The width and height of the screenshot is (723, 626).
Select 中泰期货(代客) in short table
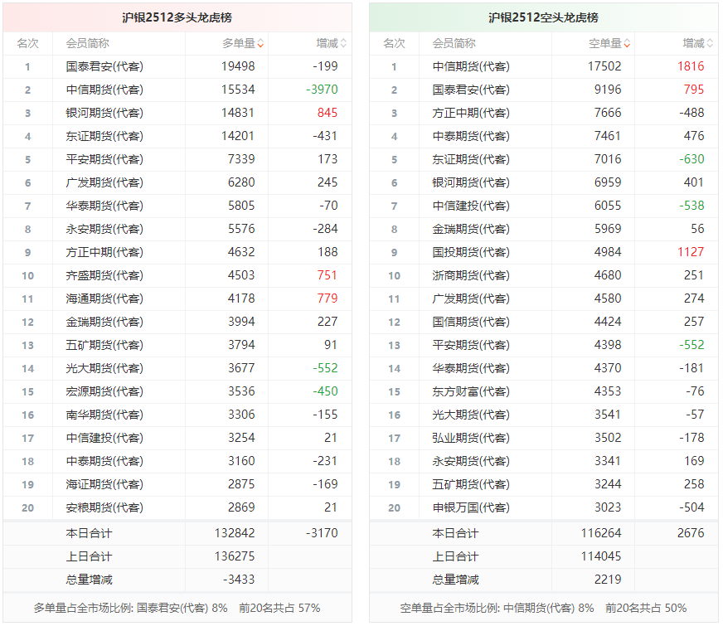[471, 137]
